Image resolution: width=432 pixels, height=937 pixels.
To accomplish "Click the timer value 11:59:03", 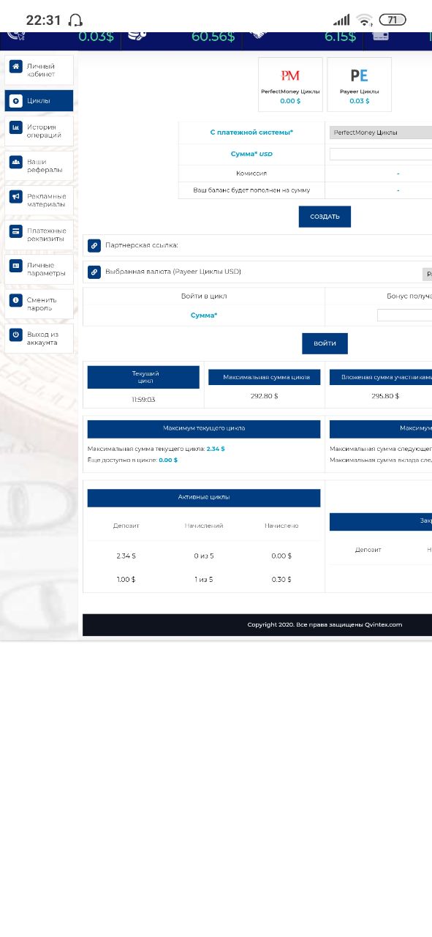I will 143,400.
